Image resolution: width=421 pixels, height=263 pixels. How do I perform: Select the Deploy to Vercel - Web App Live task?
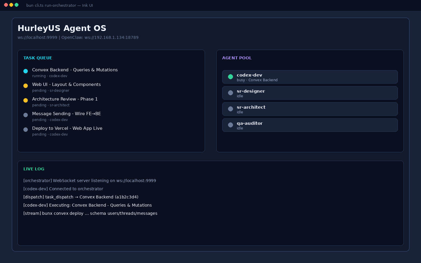pos(67,128)
